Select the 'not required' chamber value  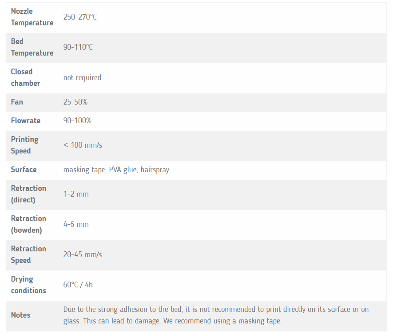coord(82,77)
